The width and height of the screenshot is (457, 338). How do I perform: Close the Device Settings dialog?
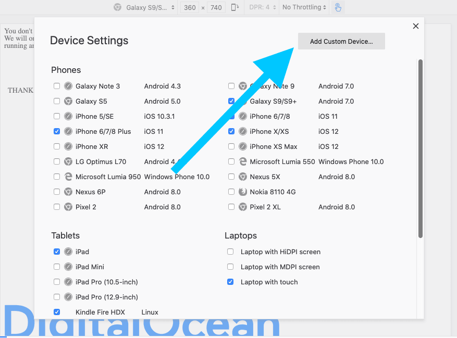pos(416,26)
